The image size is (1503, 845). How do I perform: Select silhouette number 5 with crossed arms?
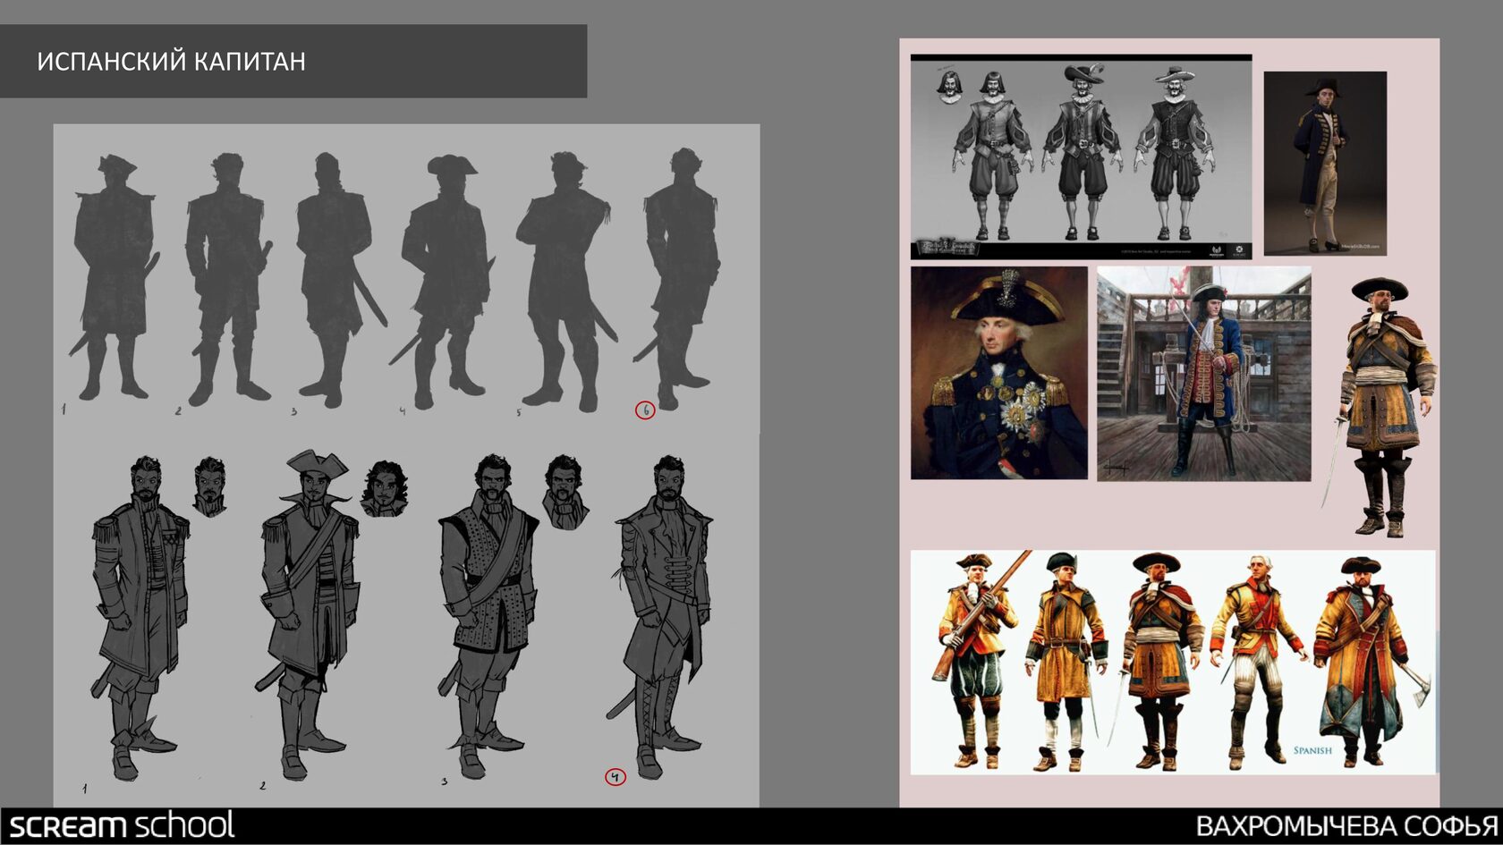(x=566, y=282)
